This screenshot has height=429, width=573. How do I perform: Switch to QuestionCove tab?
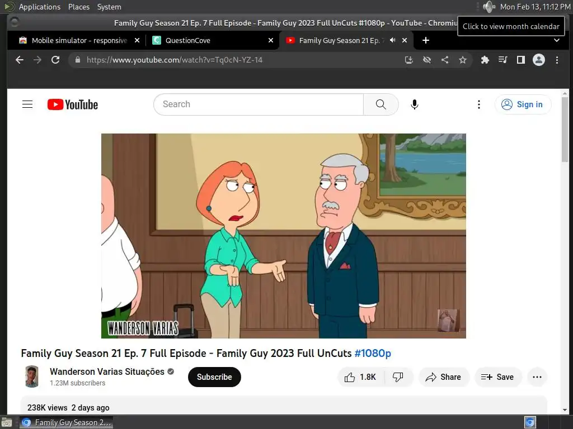coord(213,40)
